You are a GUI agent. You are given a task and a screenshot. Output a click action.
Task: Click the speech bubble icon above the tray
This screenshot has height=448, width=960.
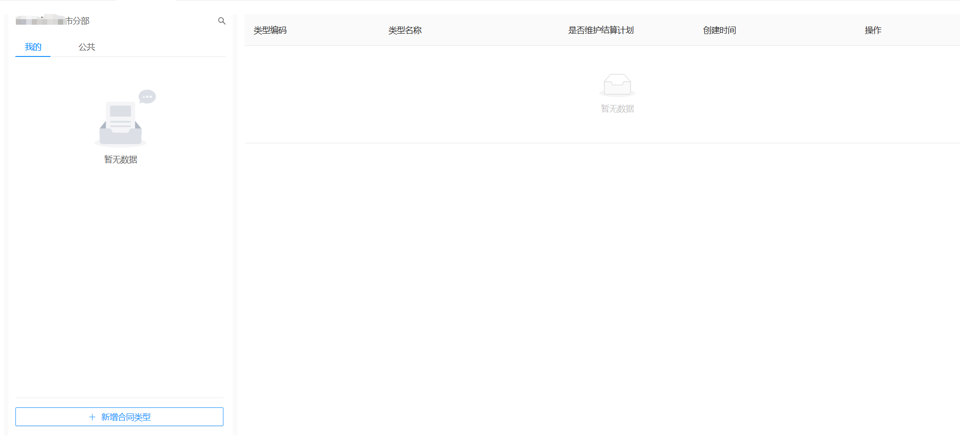click(147, 97)
